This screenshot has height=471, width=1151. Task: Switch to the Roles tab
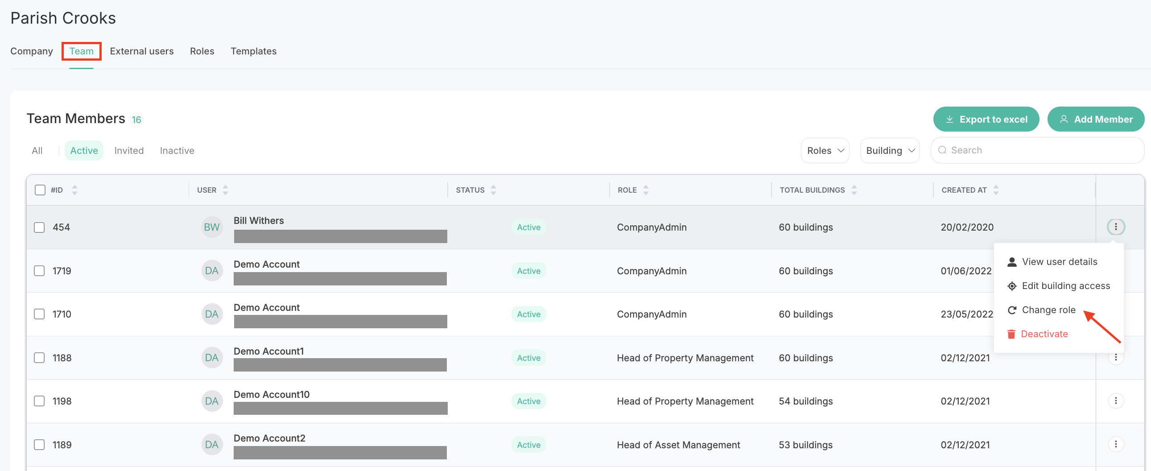202,51
